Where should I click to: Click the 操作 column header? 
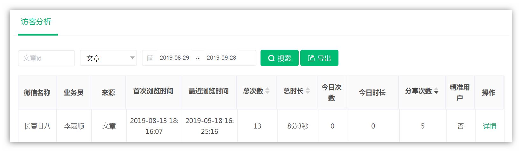click(489, 92)
